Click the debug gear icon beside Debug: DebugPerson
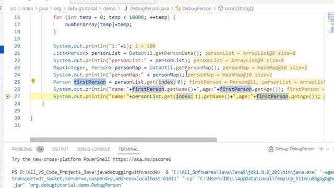The image size is (334, 188). pos(271,149)
